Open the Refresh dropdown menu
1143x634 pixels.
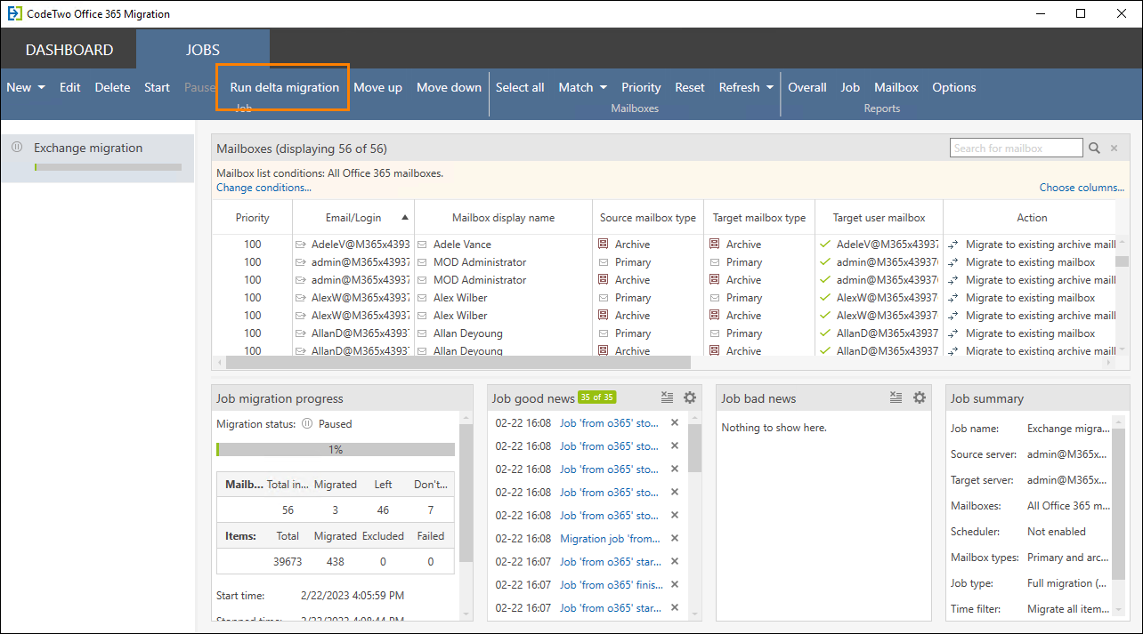pos(745,87)
